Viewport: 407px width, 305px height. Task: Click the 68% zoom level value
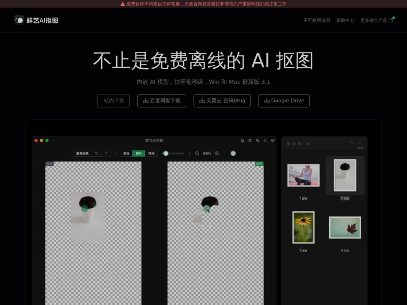[207, 153]
